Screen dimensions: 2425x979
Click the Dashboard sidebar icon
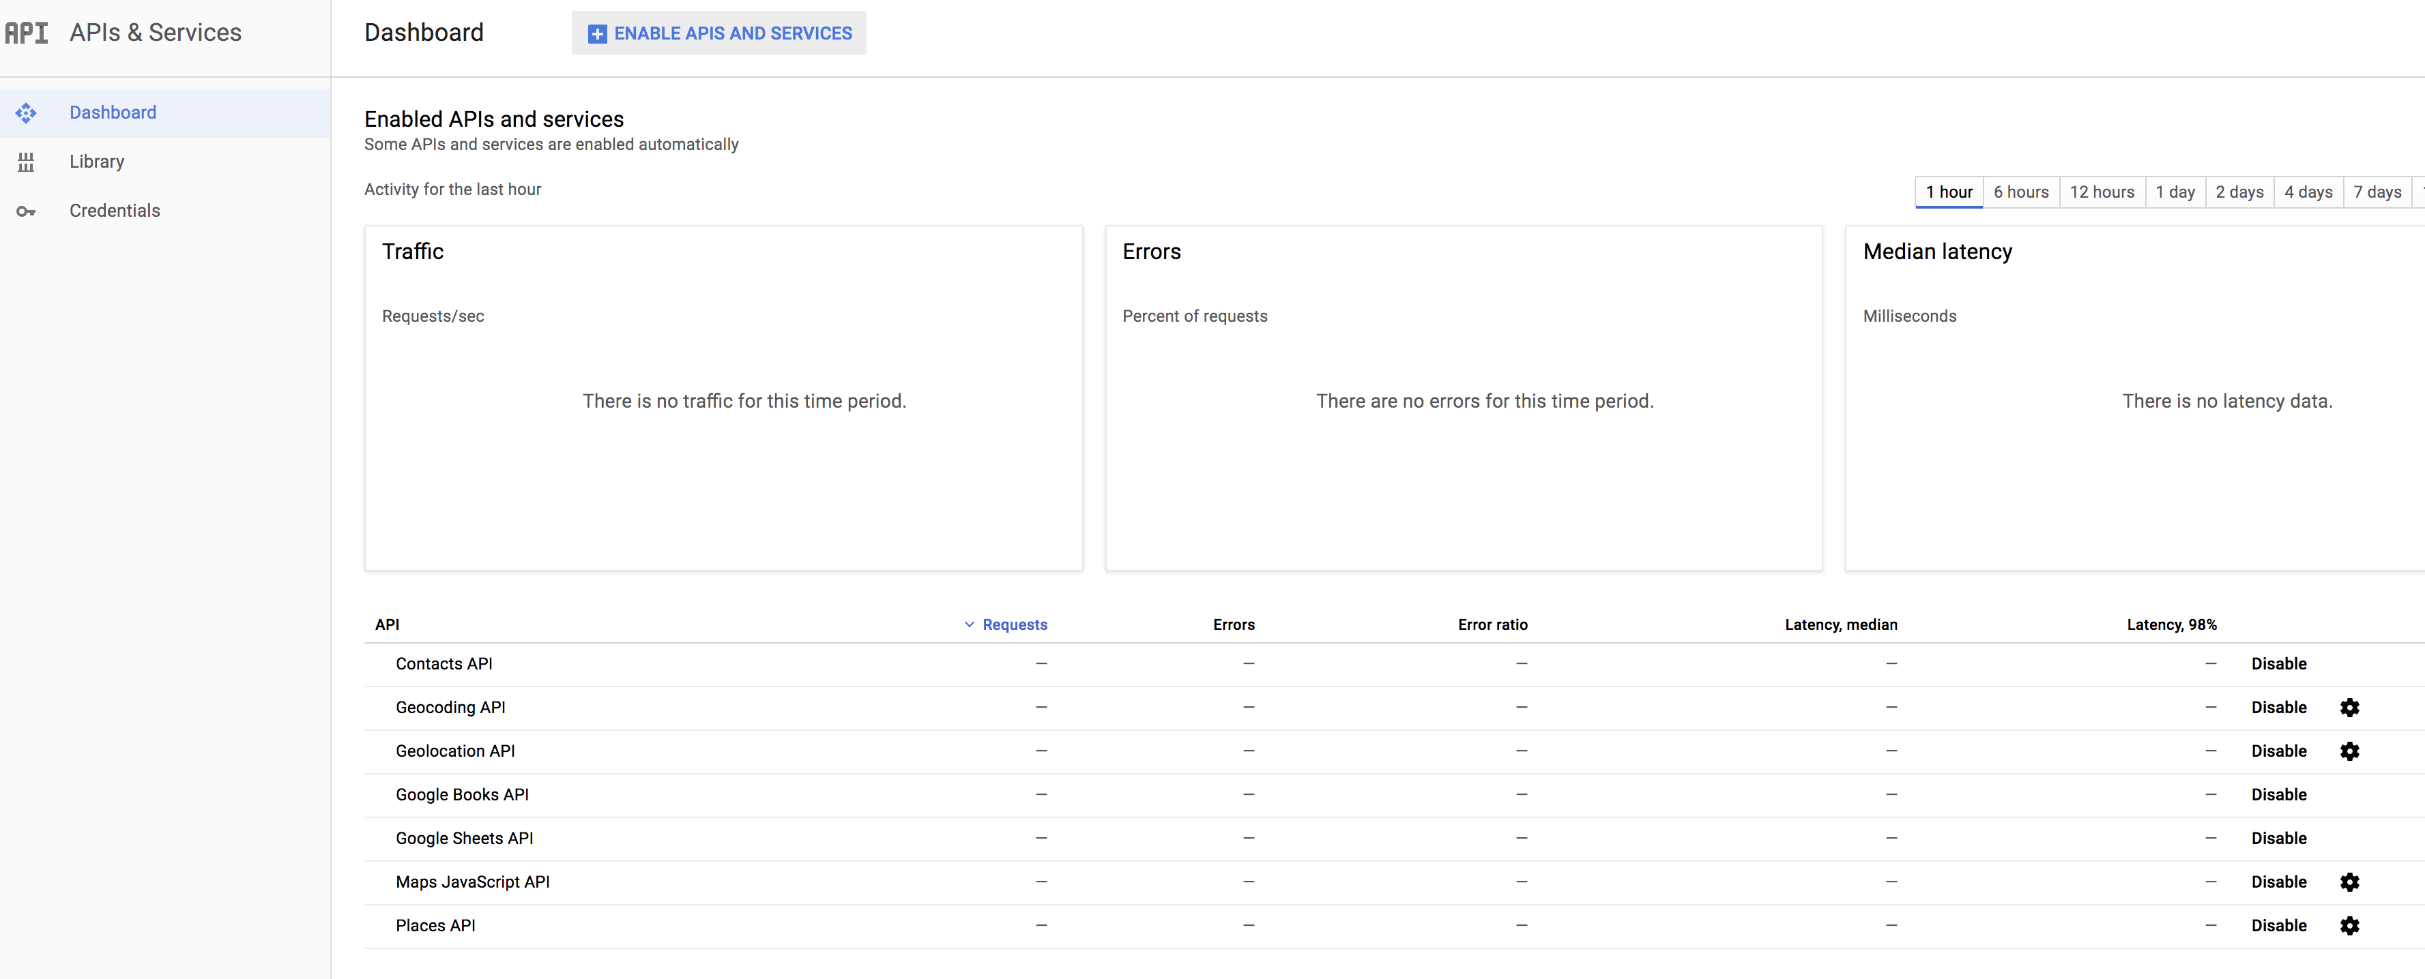[27, 113]
